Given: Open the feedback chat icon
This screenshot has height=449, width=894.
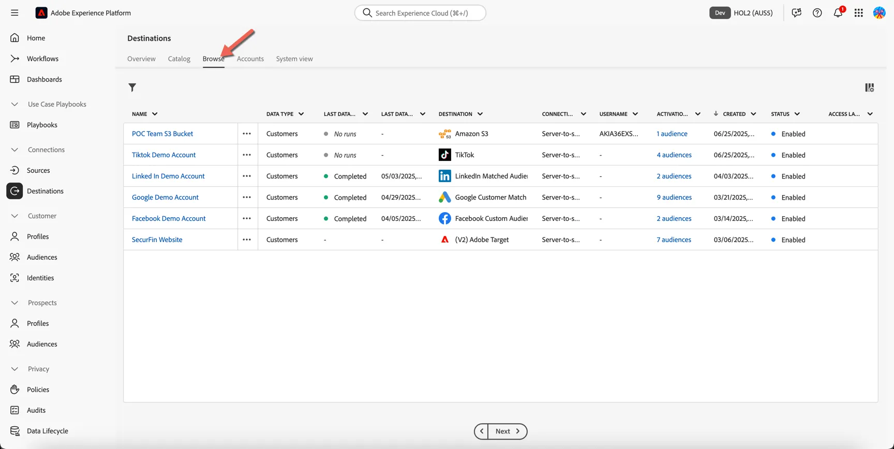Looking at the screenshot, I should (797, 13).
